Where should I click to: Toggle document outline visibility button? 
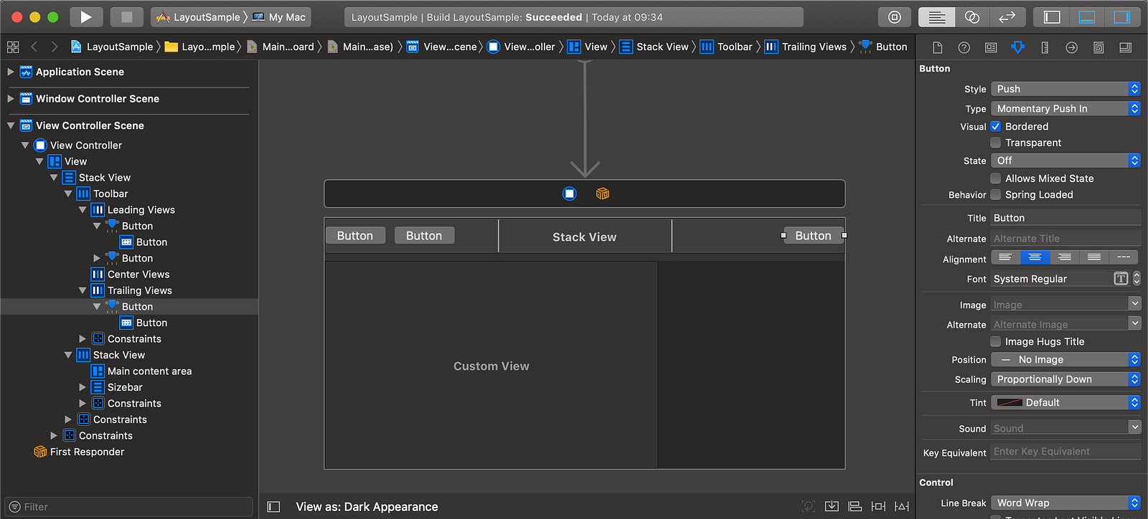coord(273,507)
